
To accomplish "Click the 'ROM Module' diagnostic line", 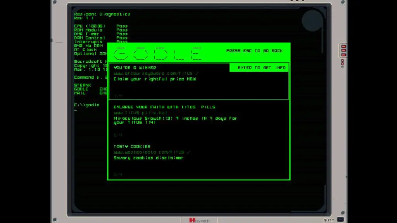I will click(101, 30).
